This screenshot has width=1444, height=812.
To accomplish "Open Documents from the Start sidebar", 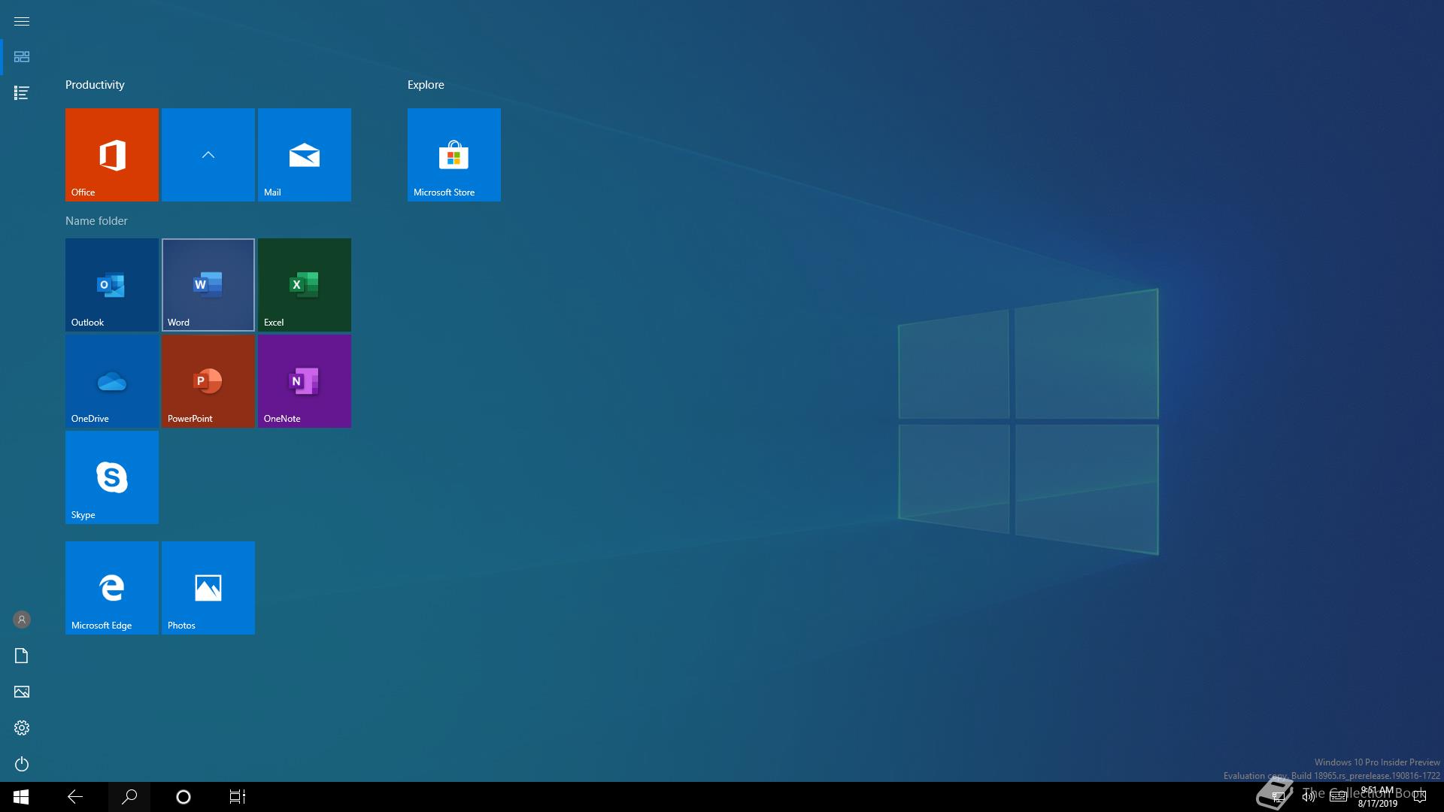I will [x=22, y=656].
